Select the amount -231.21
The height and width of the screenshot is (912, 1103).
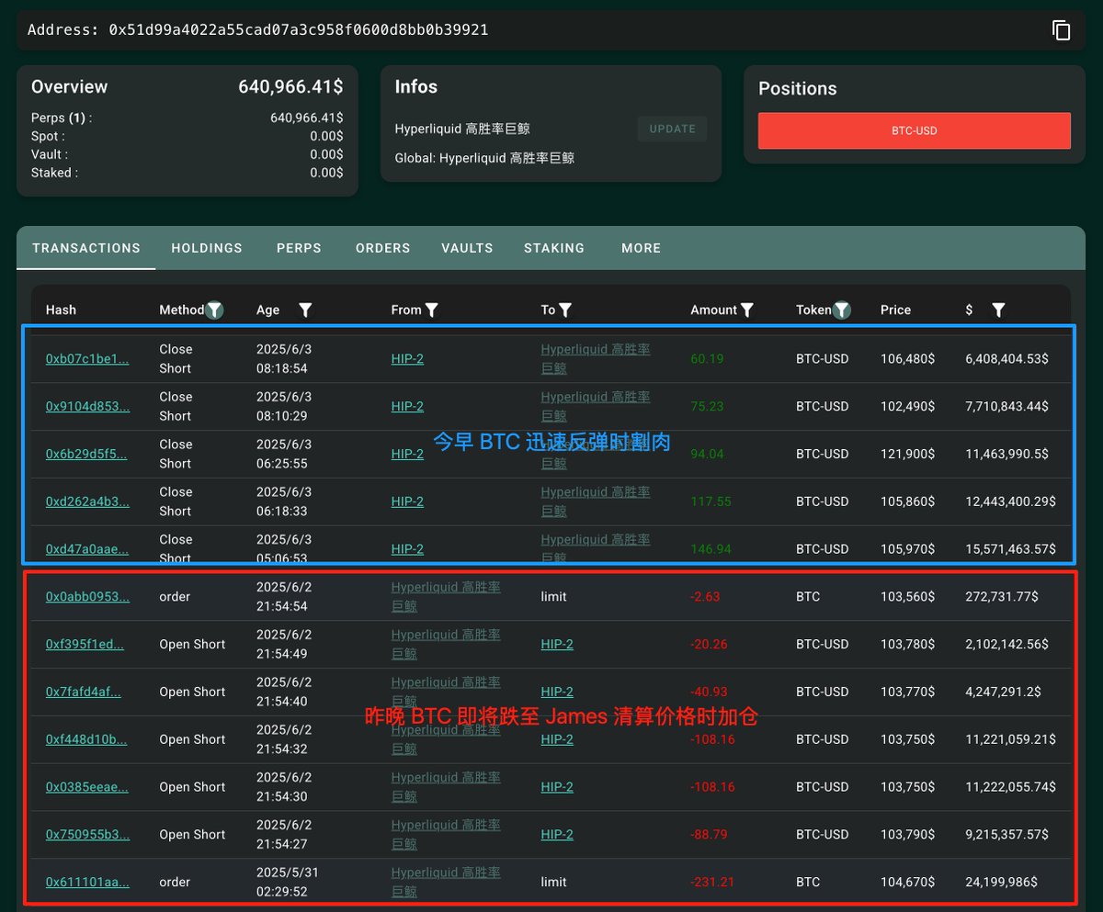(x=712, y=883)
